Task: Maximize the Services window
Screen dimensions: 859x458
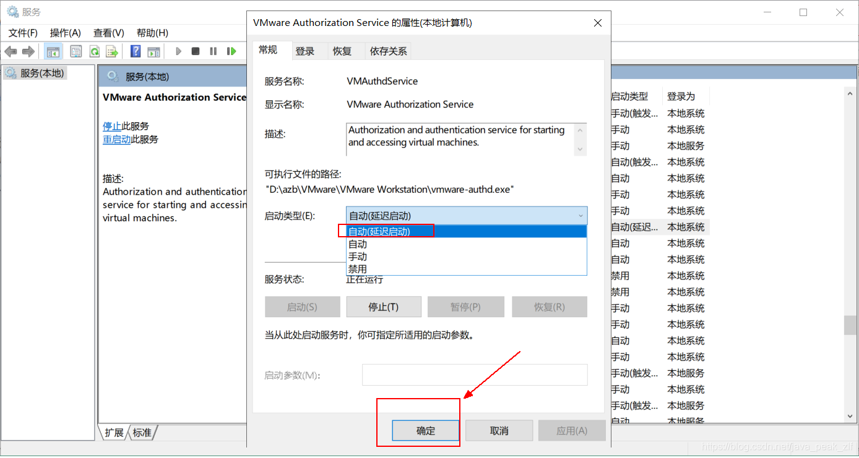Action: coord(803,12)
